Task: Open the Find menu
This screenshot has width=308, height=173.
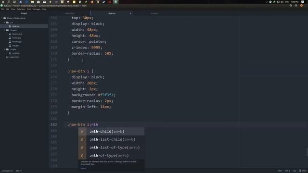Action: point(29,9)
